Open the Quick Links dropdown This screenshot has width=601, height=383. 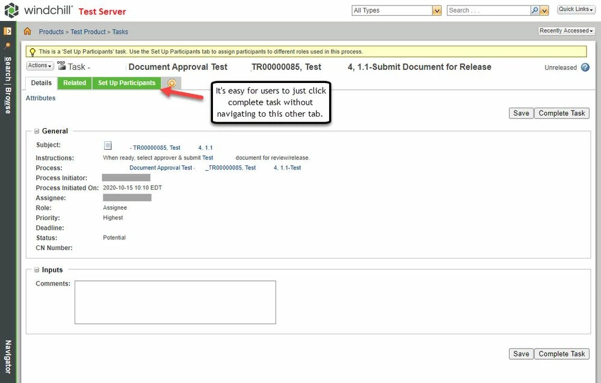[x=576, y=8]
